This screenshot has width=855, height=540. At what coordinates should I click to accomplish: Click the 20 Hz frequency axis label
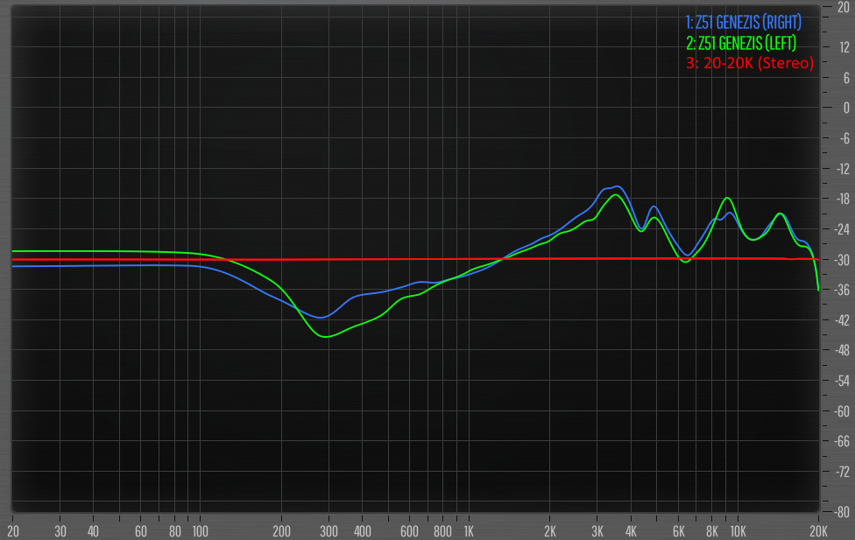coord(13,531)
